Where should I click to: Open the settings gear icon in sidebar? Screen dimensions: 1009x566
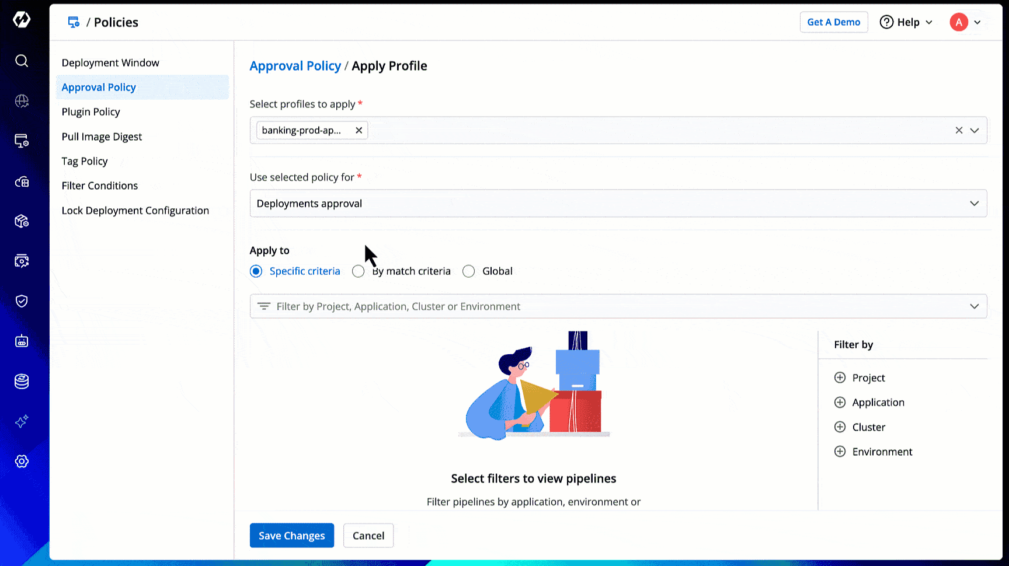(x=22, y=462)
